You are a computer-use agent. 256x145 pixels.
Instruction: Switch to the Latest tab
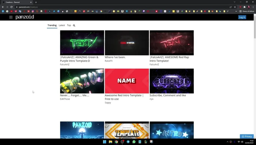click(x=62, y=26)
